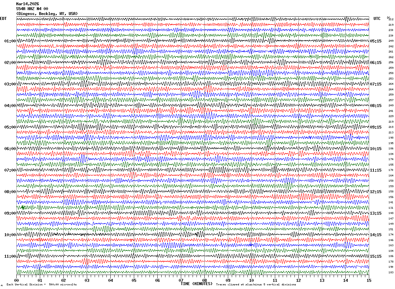Click the EDT time zone label
Screen dimensions: 395x289
pos(3,19)
